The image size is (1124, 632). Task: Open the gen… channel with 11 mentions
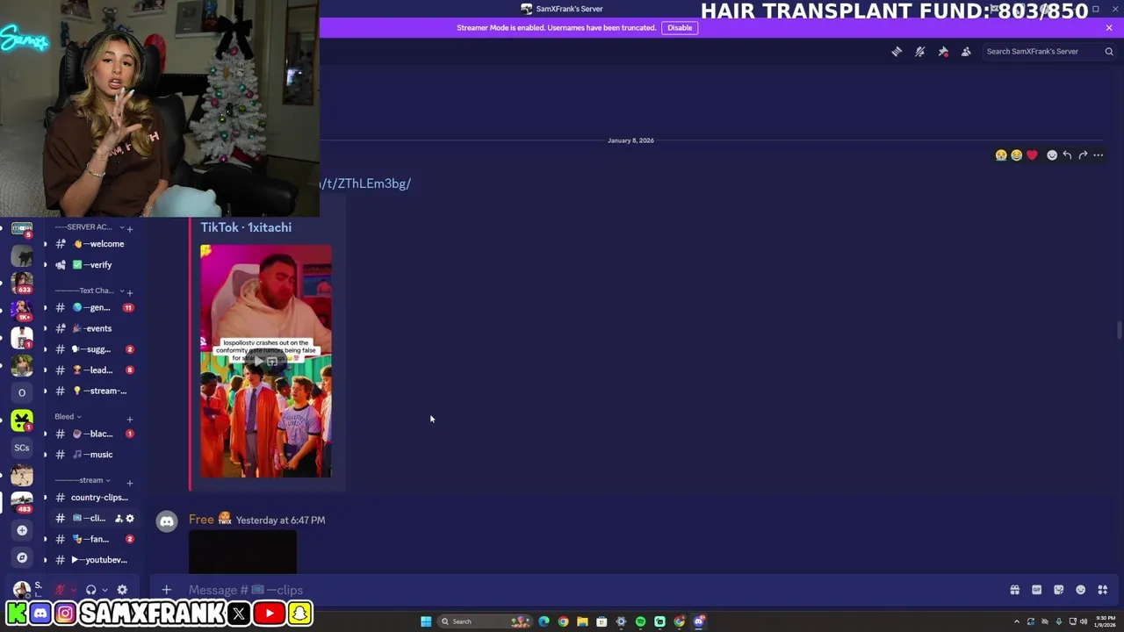[x=90, y=308]
